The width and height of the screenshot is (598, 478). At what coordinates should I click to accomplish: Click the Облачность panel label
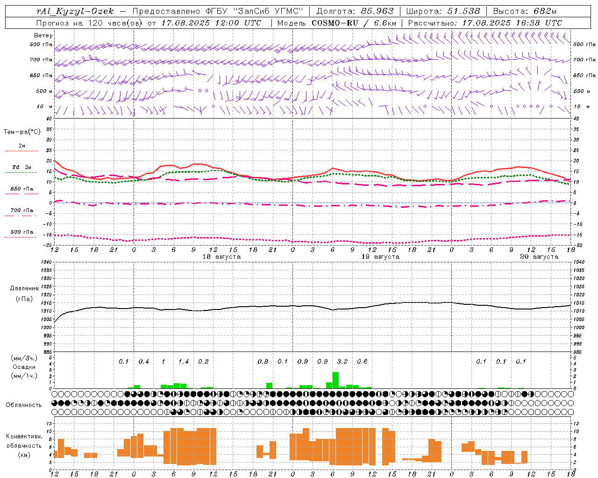tap(24, 405)
